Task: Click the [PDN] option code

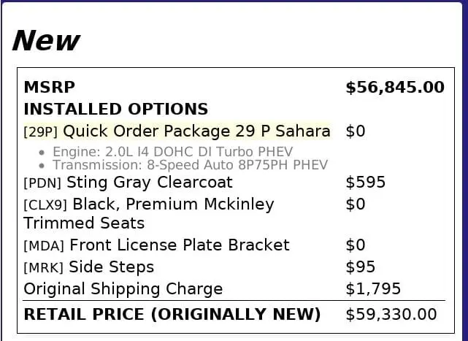Action: pyautogui.click(x=42, y=183)
